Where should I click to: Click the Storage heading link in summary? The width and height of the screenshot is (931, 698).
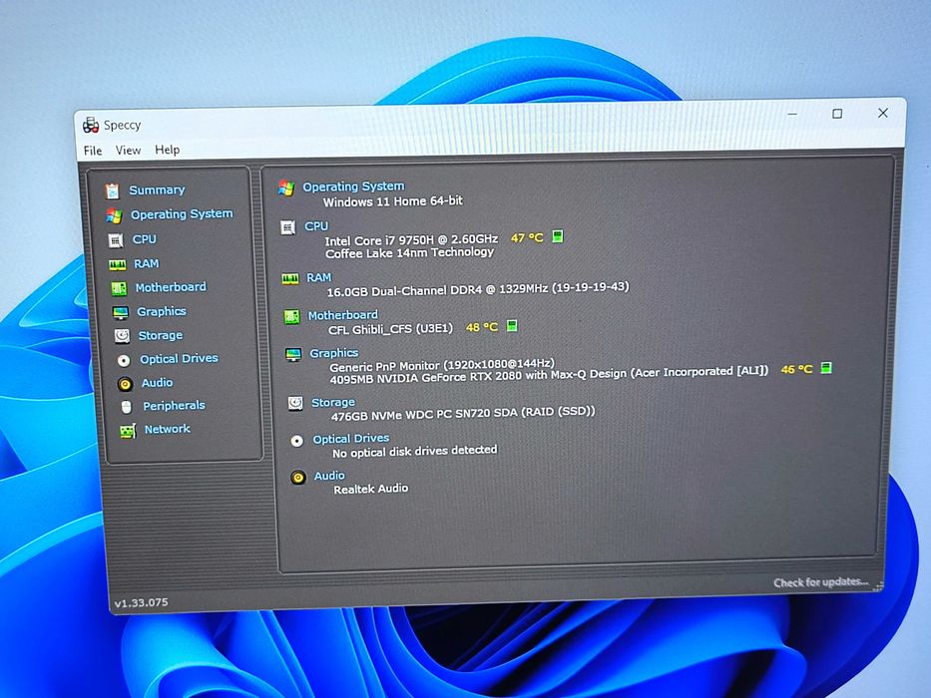(x=333, y=403)
